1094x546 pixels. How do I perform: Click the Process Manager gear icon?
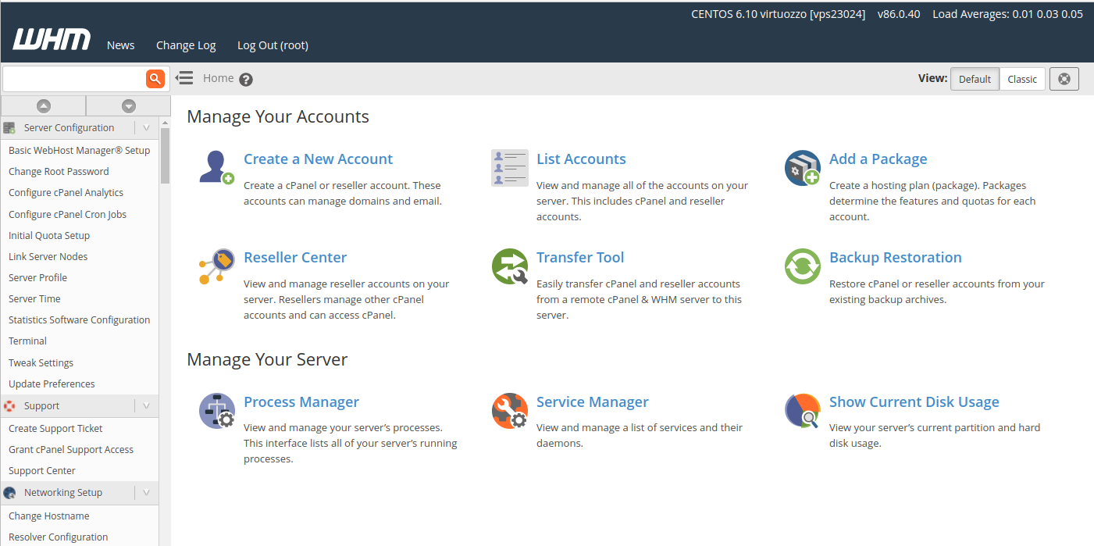click(216, 411)
